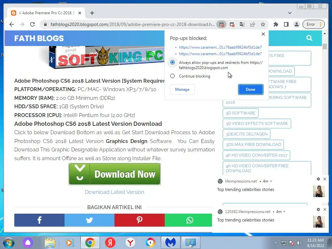The image size is (332, 249).
Task: Select the Continue blocking radio option
Action: 172,76
